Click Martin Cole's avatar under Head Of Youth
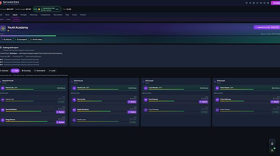Viewport: 280px width, 156px height. (x=3, y=88)
